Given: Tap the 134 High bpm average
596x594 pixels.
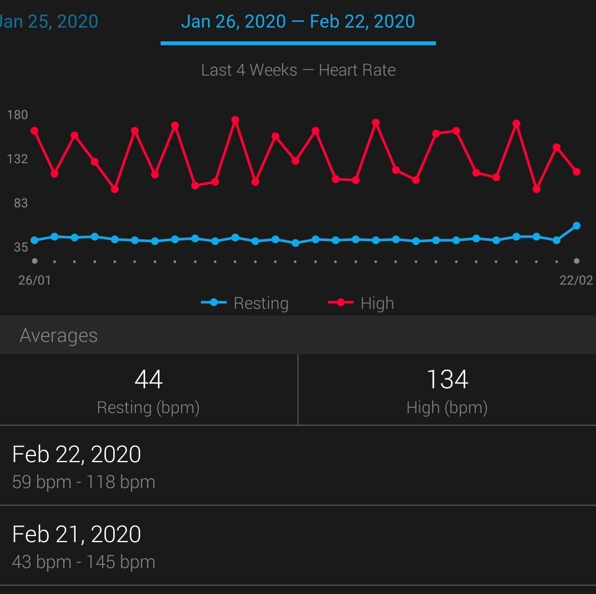Looking at the screenshot, I should tap(447, 390).
